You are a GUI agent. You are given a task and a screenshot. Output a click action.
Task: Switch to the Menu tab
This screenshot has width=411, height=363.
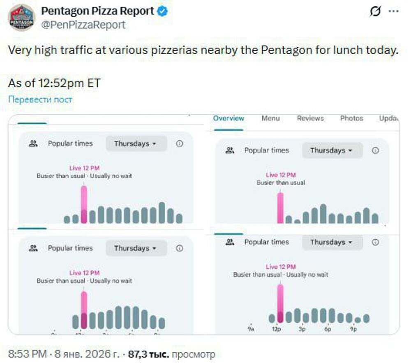pos(270,118)
